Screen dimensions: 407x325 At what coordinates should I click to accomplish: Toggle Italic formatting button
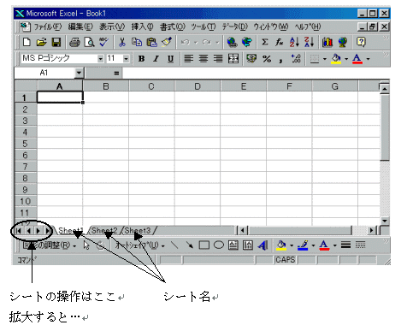coord(156,59)
